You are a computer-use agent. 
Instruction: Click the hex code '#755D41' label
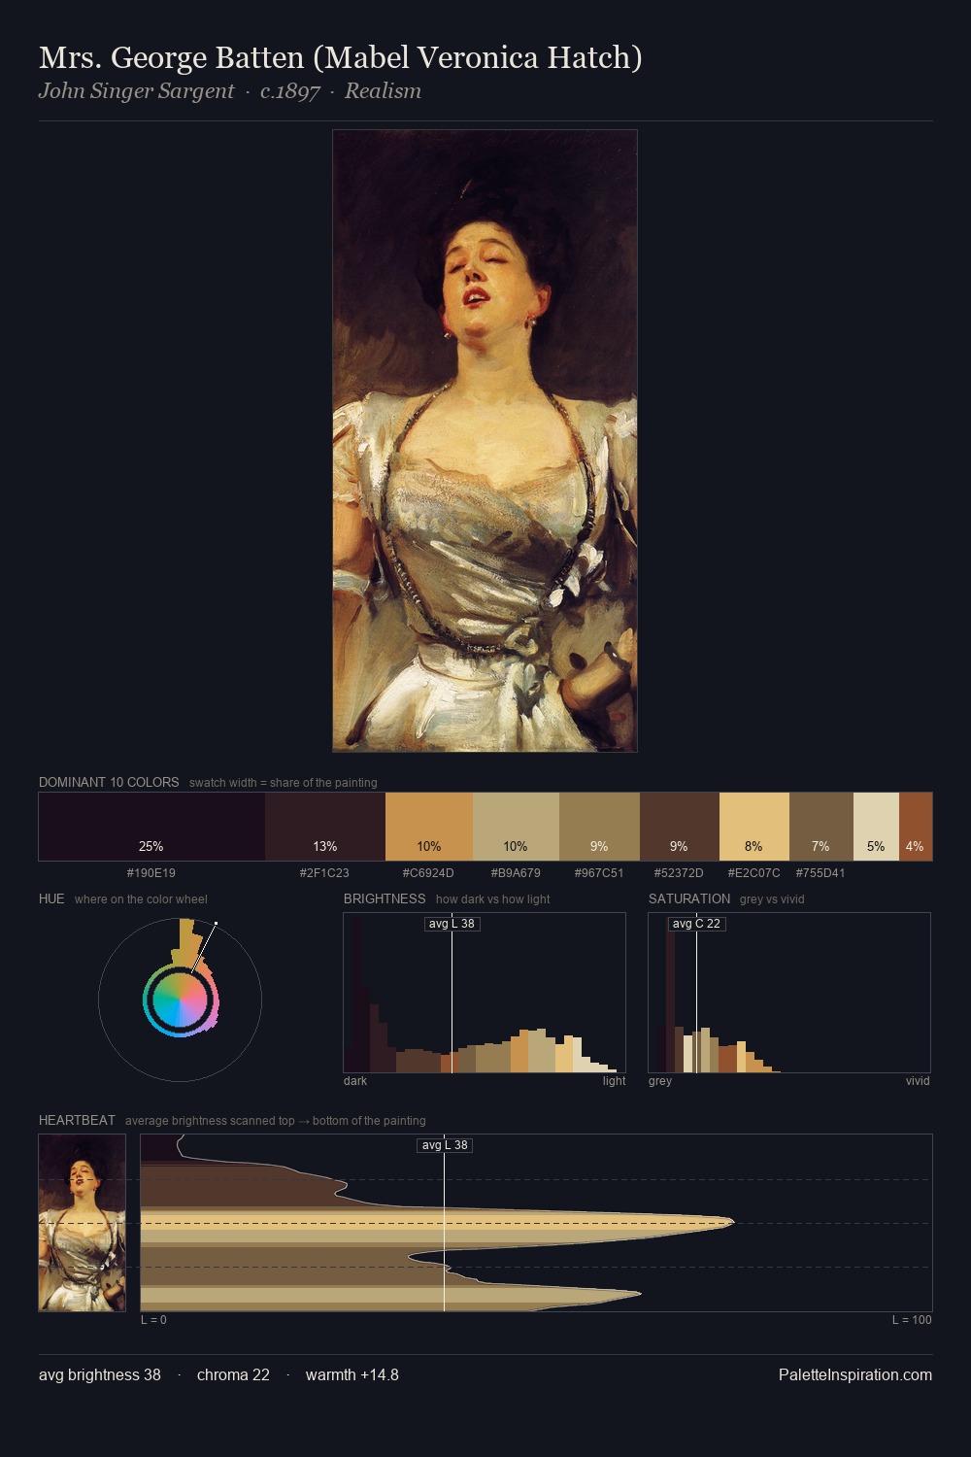click(820, 873)
